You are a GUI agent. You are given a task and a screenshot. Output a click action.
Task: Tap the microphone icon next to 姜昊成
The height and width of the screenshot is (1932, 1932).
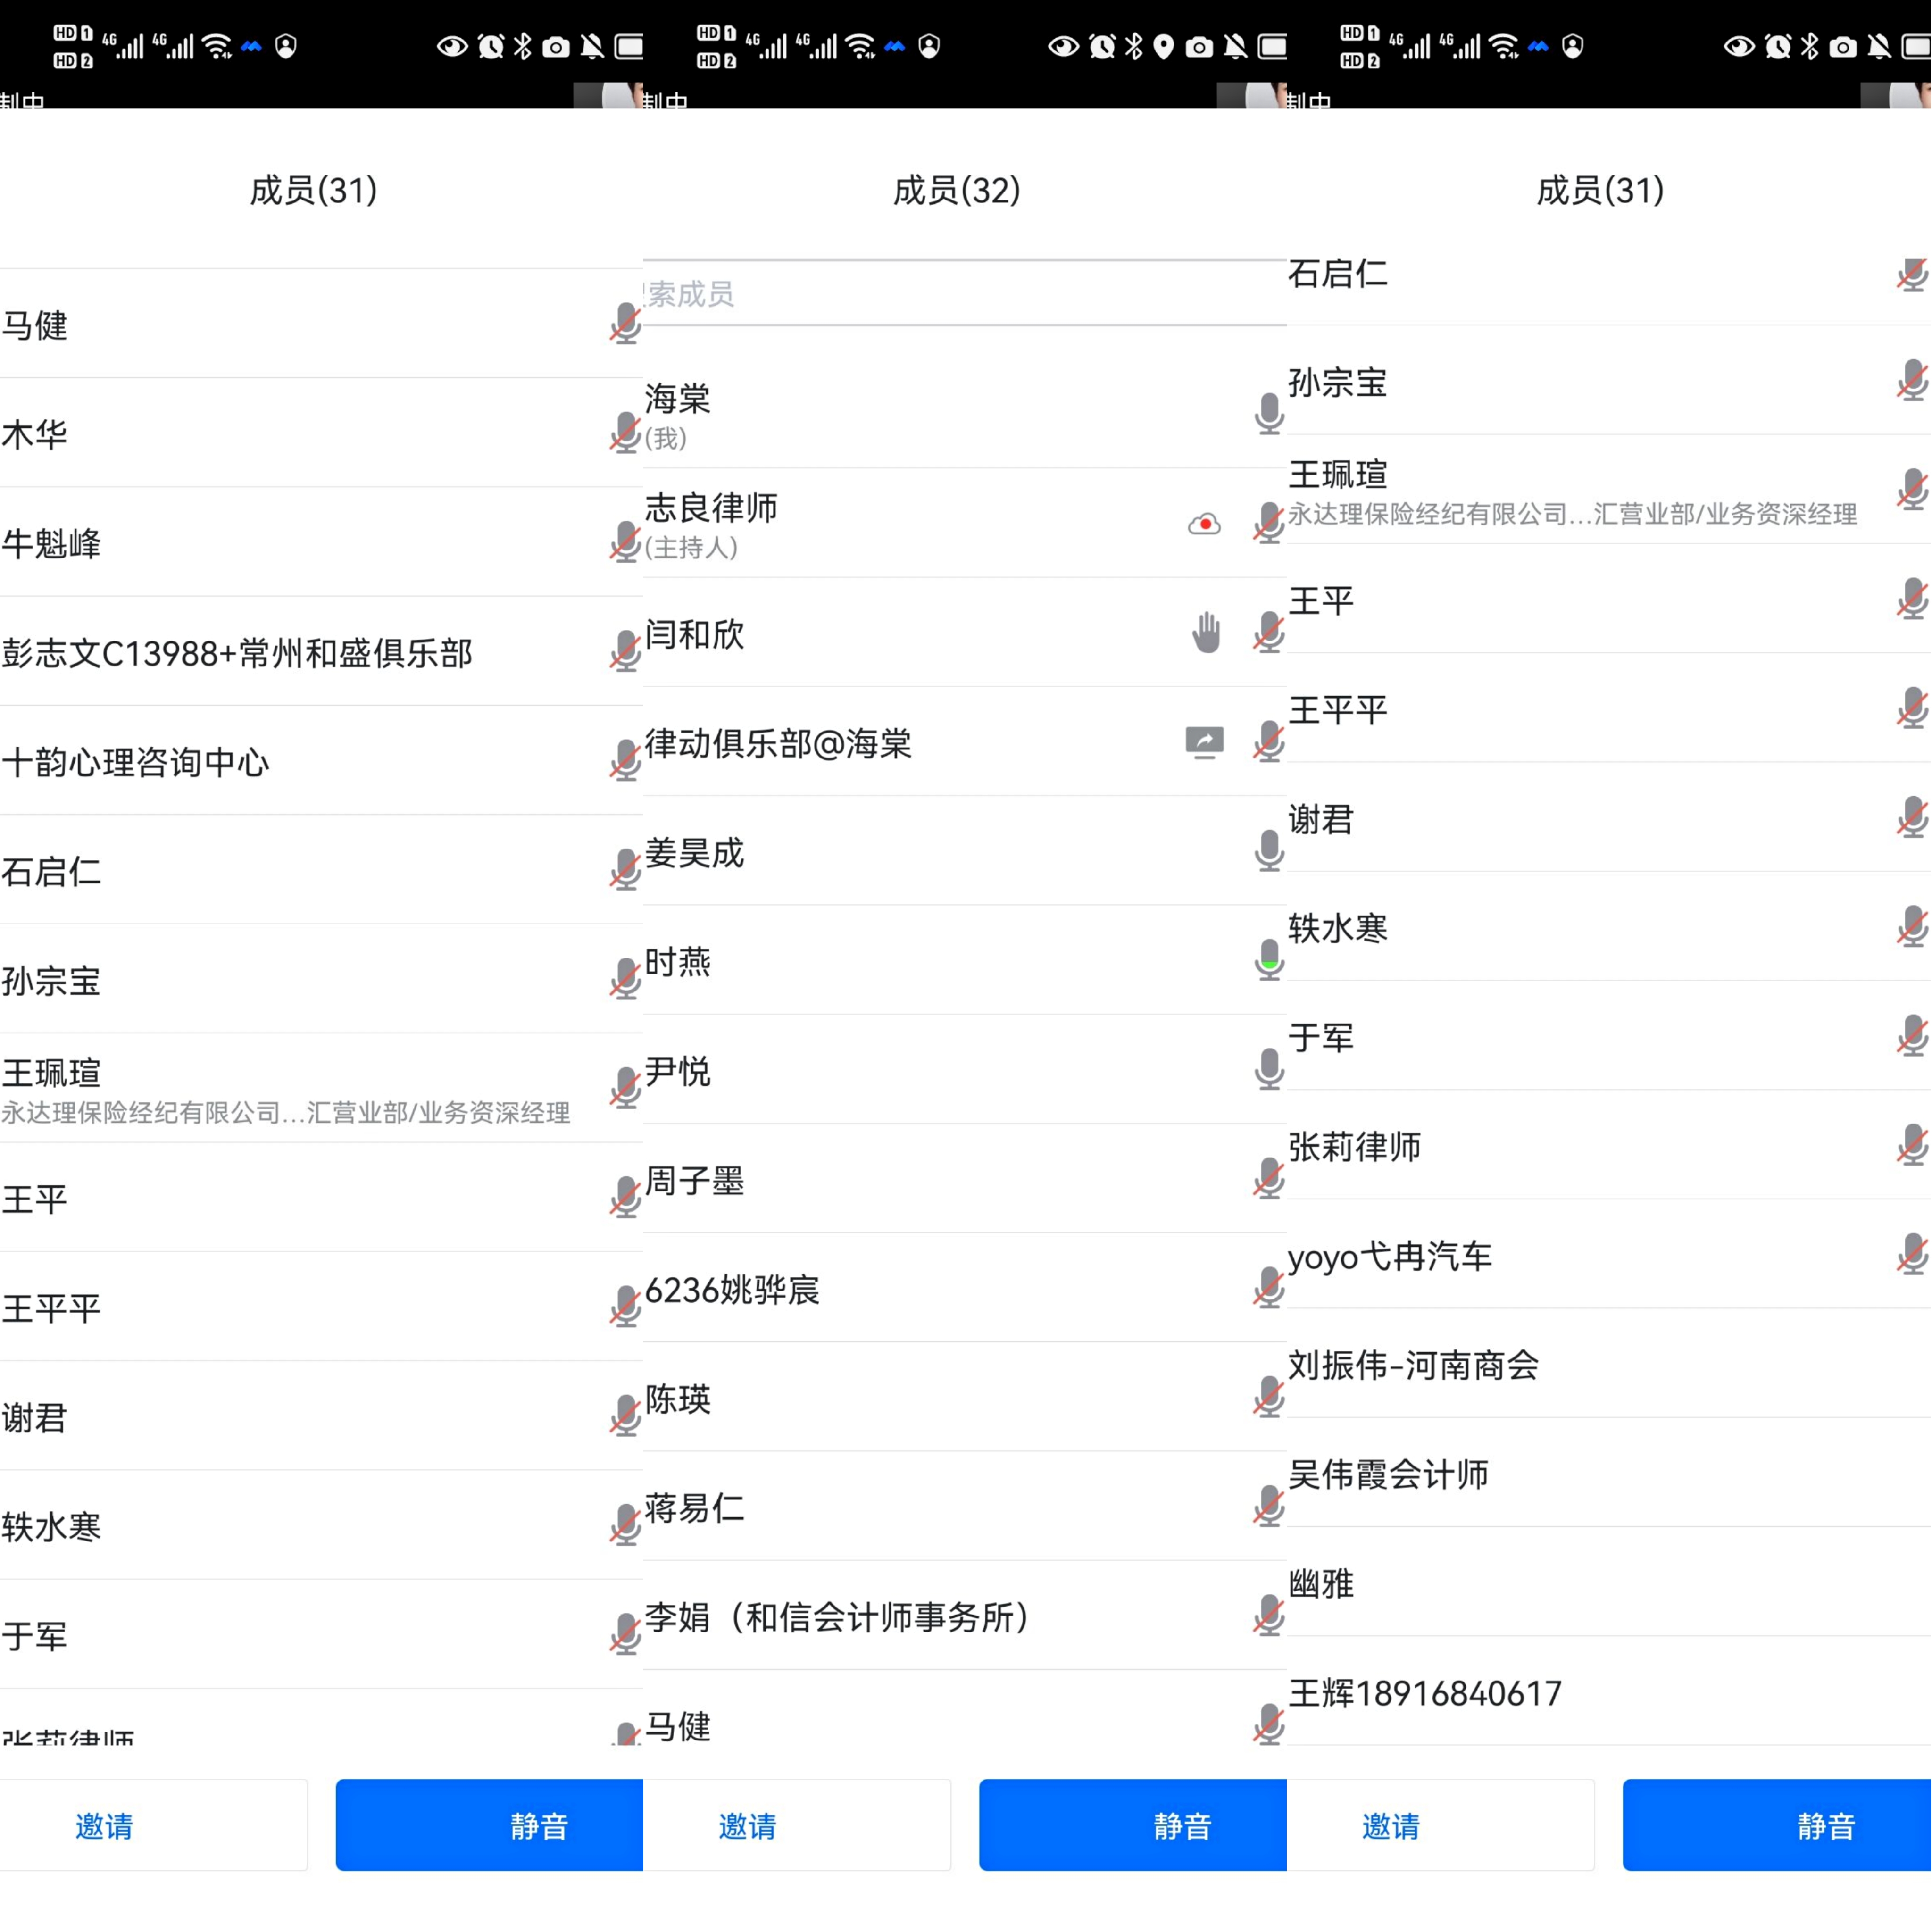coord(1269,851)
